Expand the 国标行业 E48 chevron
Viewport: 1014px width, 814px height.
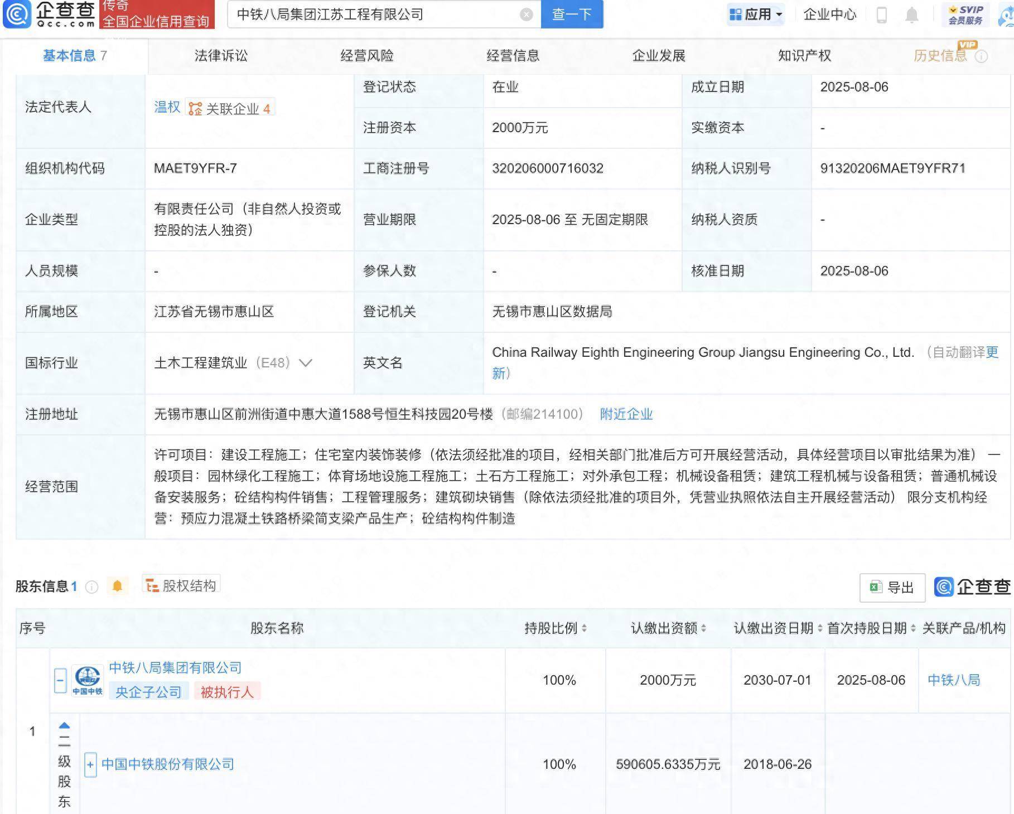[x=305, y=363]
